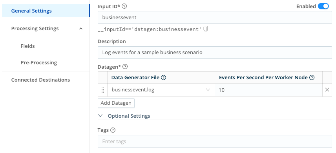Click the Add Datagen button

pyautogui.click(x=116, y=103)
